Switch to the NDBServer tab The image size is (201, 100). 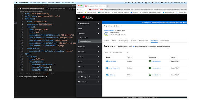pos(165,41)
